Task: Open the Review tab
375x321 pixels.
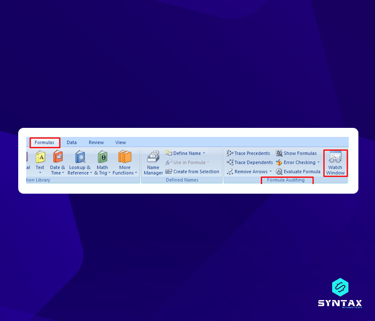Action: tap(96, 143)
